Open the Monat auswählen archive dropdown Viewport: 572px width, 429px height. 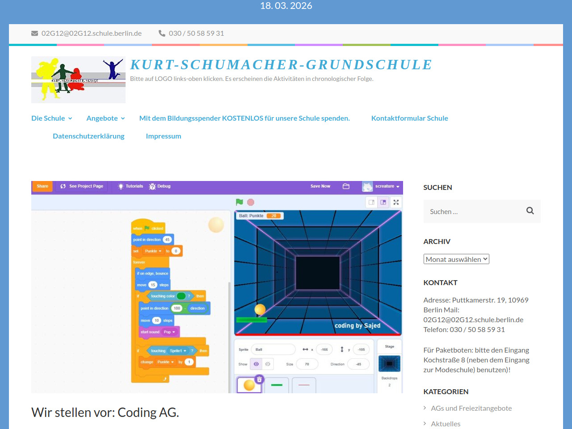[x=456, y=259]
